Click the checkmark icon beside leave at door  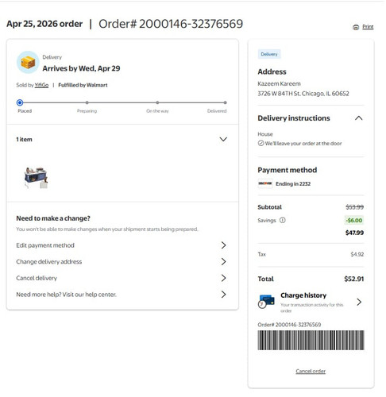point(261,143)
